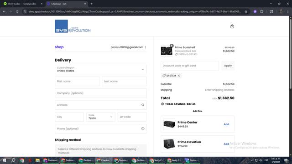Click the Prime Bookshelf product thumbnail
Image resolution: width=292 pixels, height=164 pixels.
167,51
